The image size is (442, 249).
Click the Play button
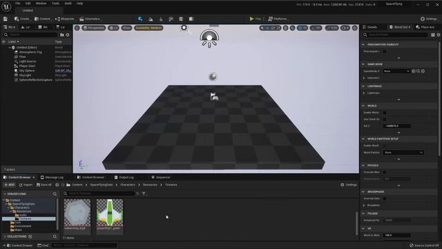pyautogui.click(x=255, y=19)
